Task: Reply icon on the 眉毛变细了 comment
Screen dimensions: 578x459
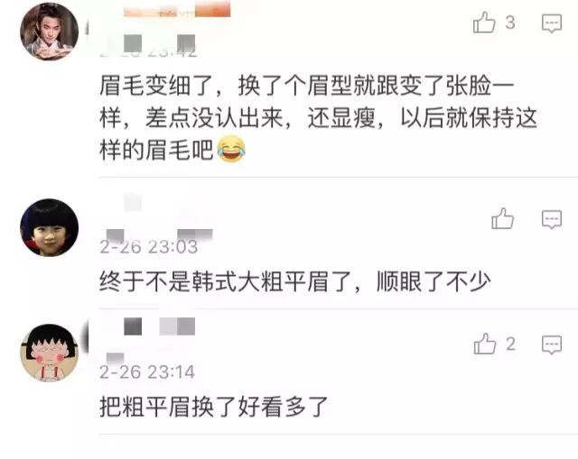Action: point(552,23)
